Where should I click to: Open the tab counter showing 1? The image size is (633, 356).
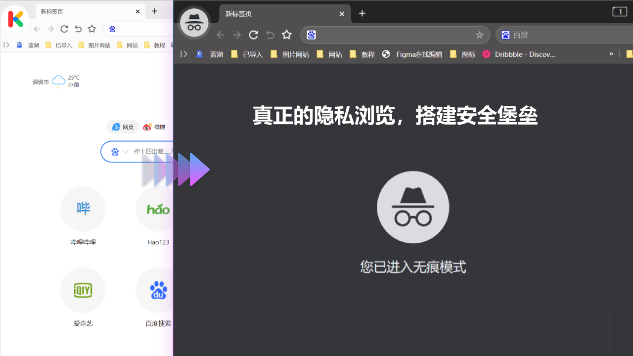click(x=620, y=11)
